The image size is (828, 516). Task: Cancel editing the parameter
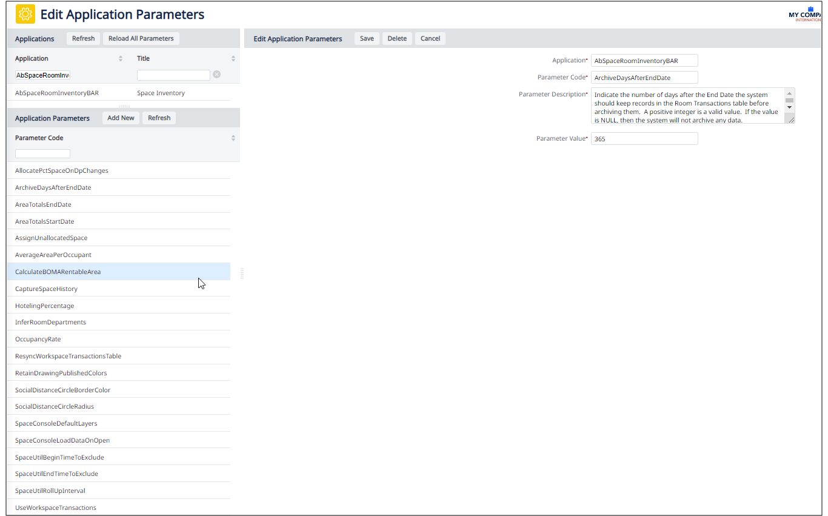[x=430, y=39]
